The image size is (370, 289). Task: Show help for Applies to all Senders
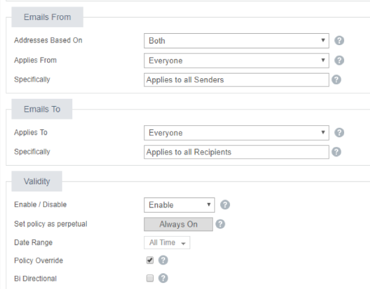point(336,80)
